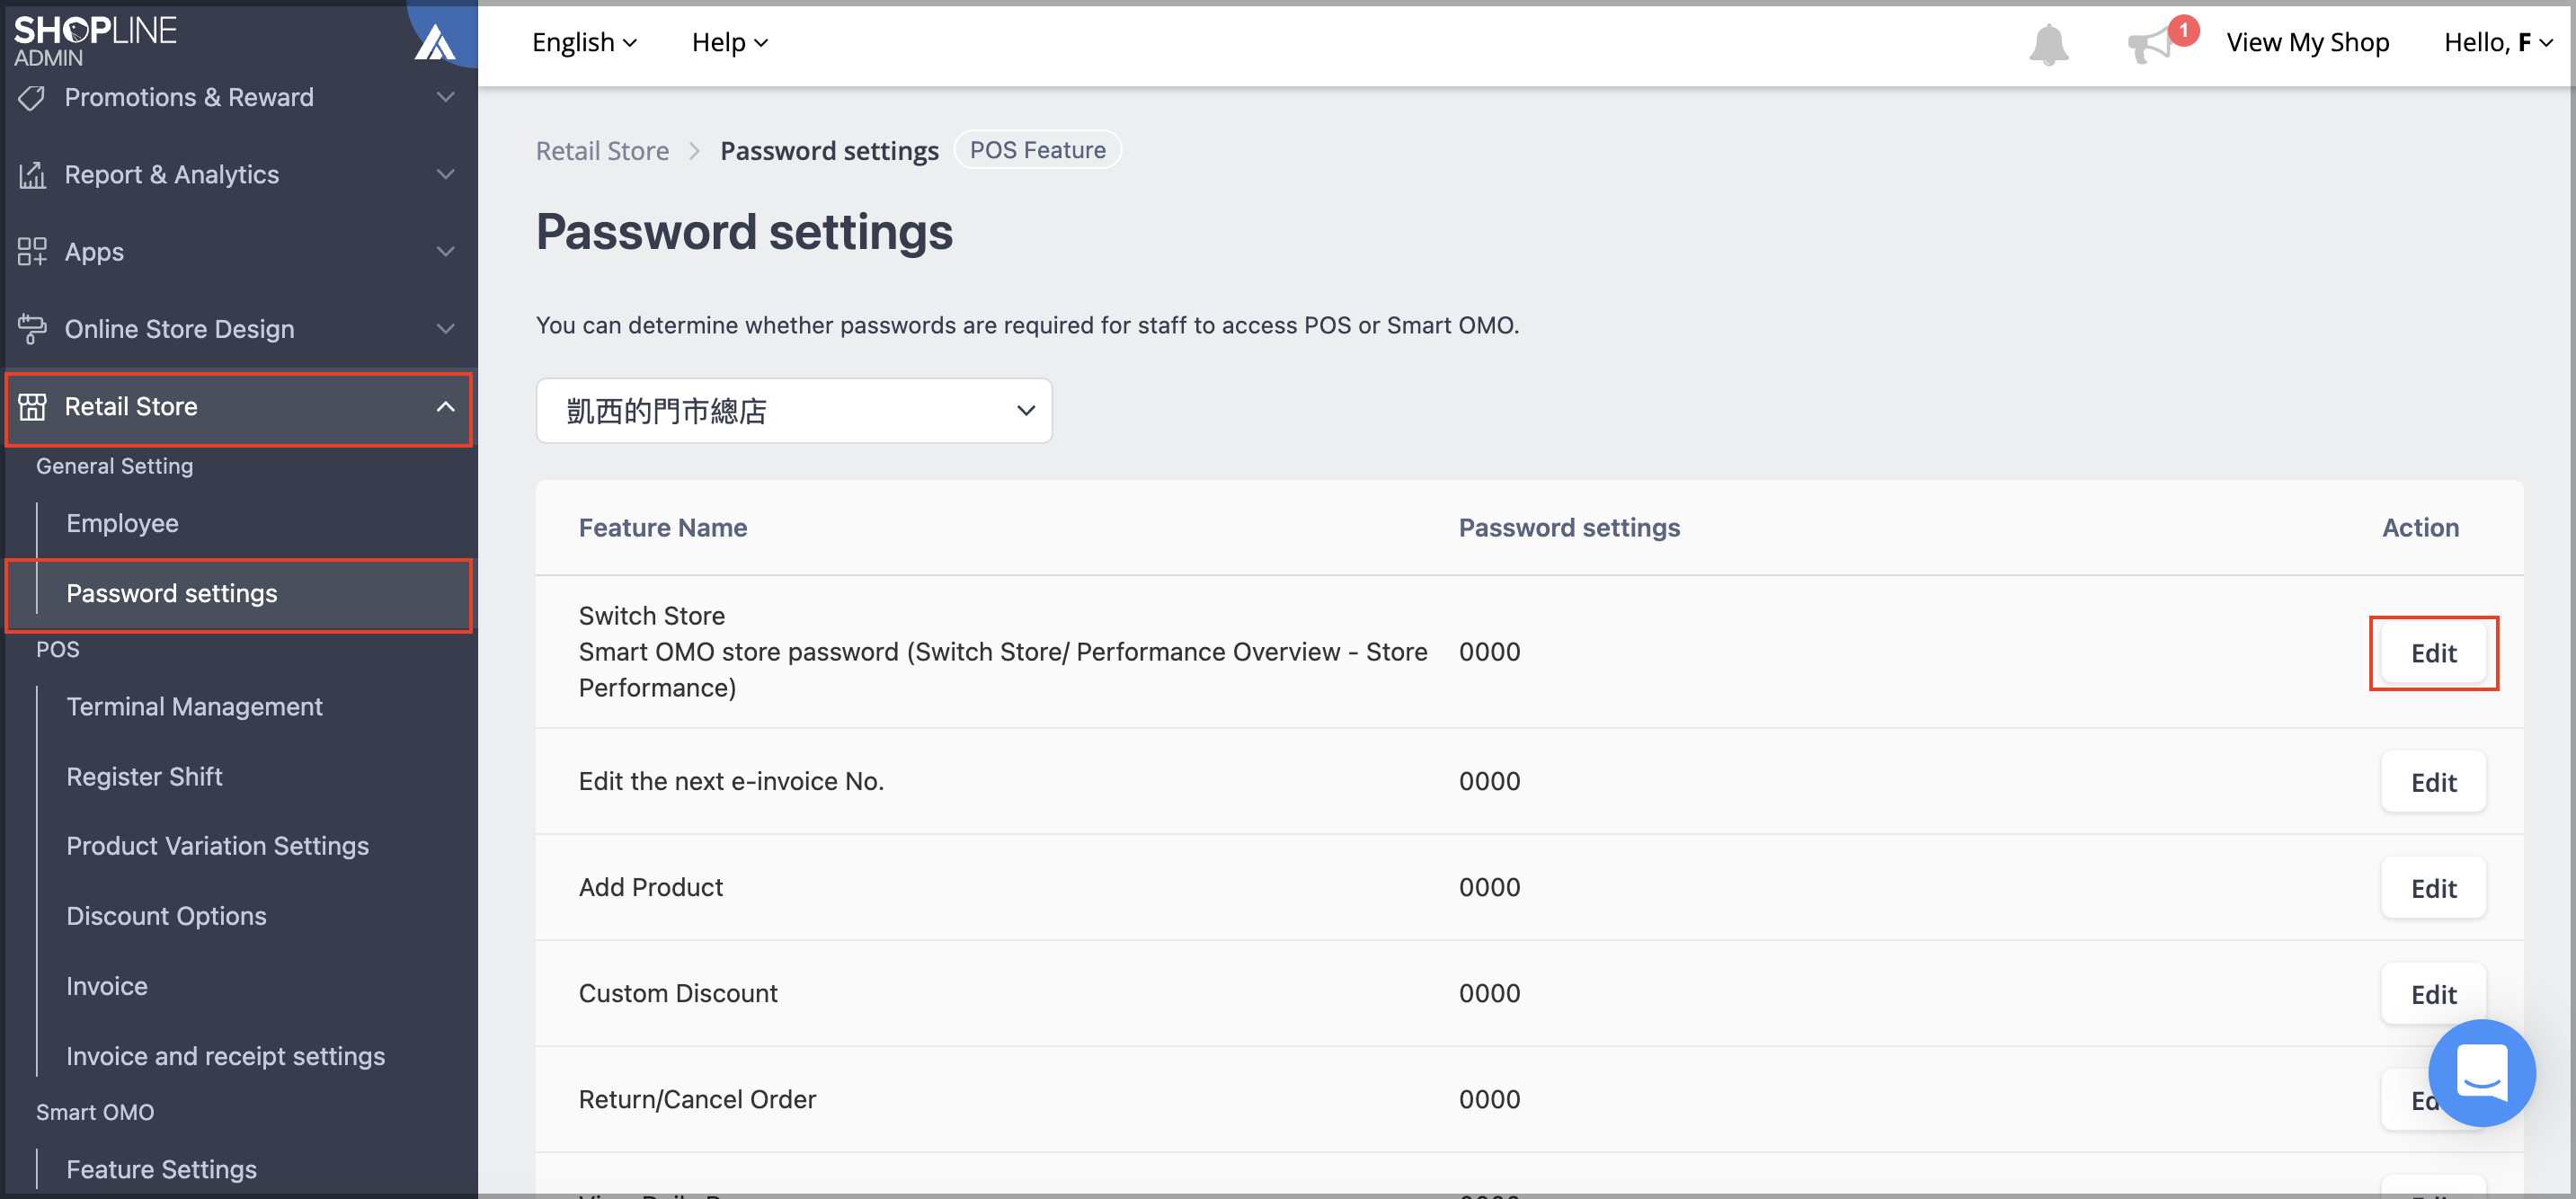This screenshot has height=1199, width=2576.
Task: Click Edit for Switch Store password
Action: pos(2433,652)
